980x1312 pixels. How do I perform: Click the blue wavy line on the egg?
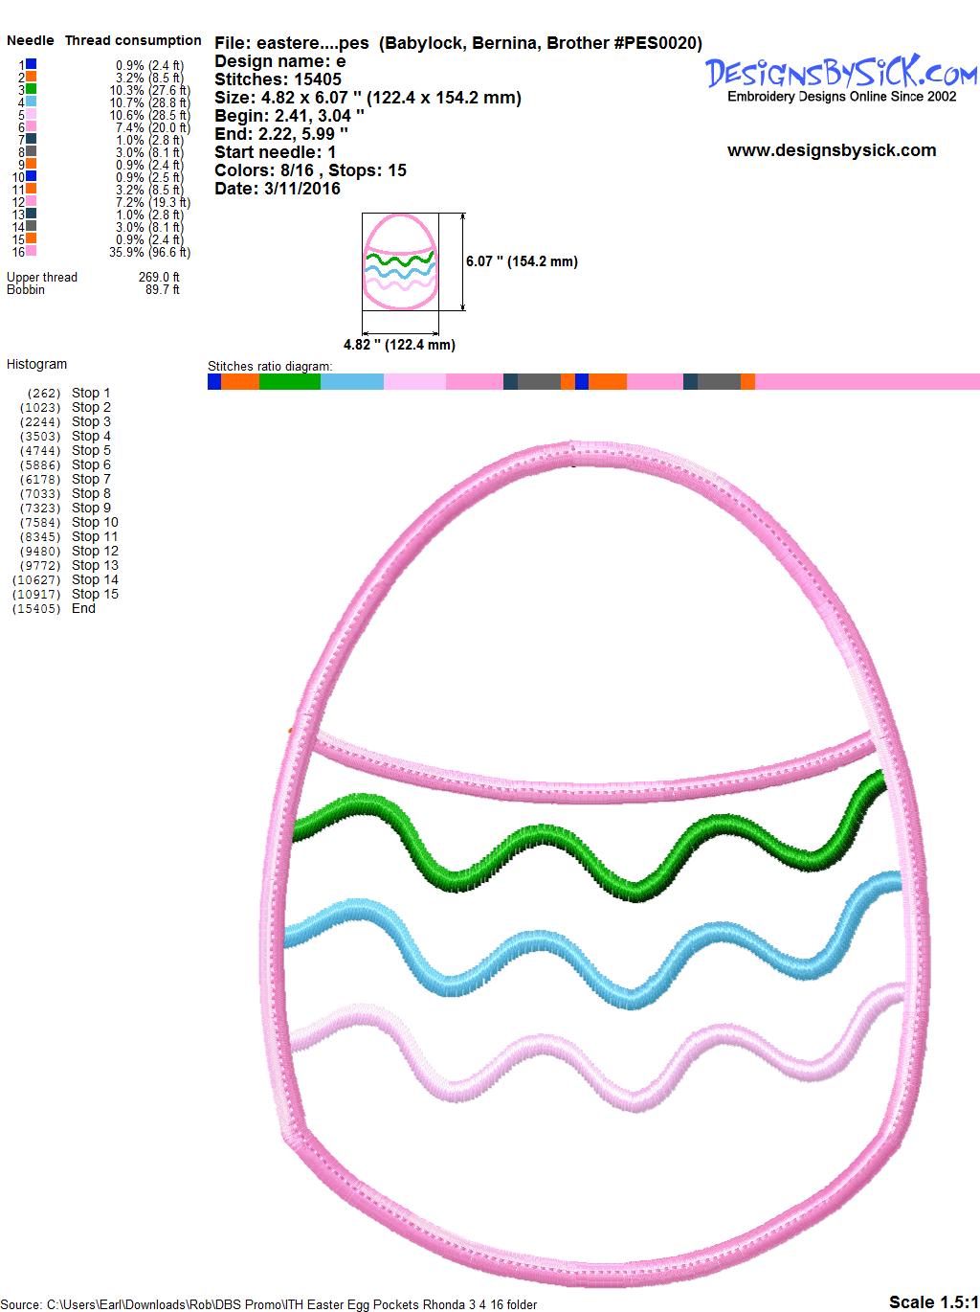click(517, 958)
